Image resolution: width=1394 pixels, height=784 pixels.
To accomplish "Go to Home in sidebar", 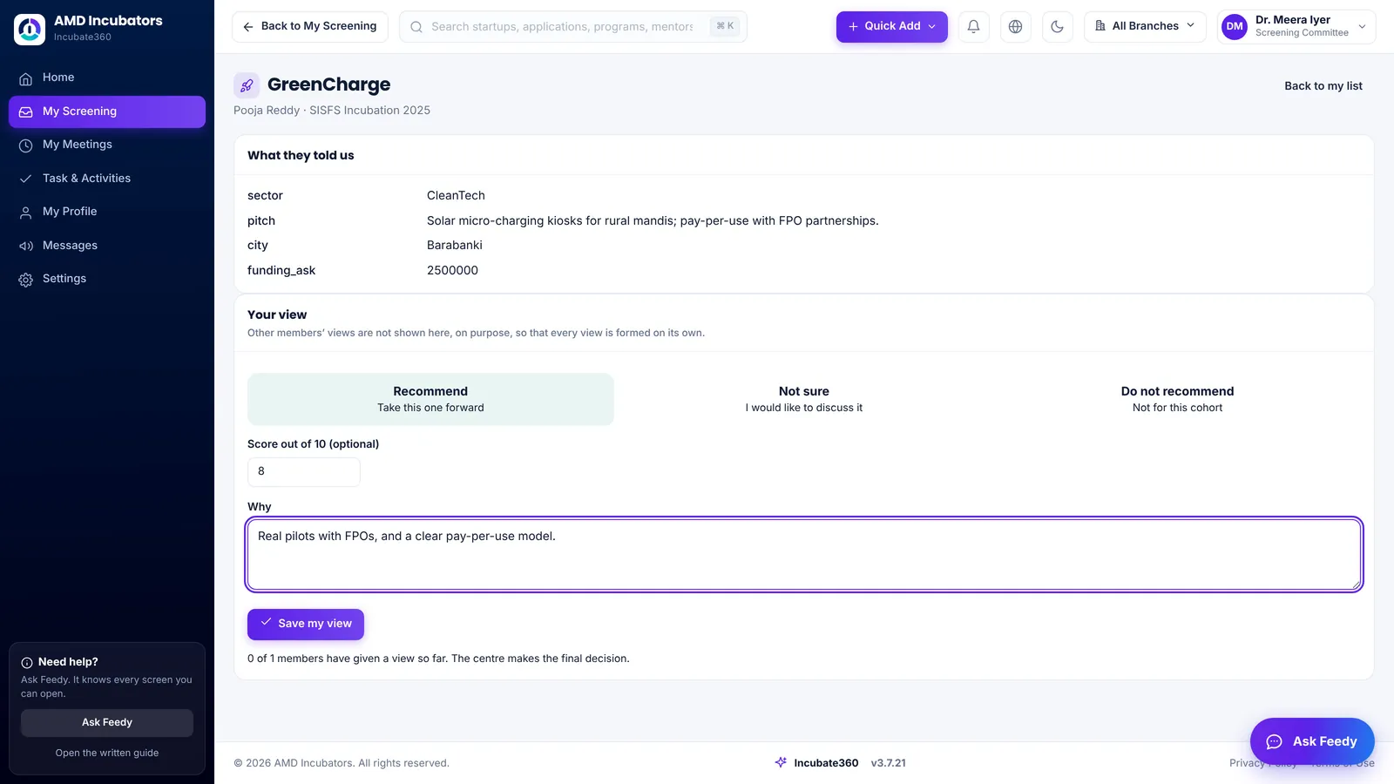I will (107, 78).
